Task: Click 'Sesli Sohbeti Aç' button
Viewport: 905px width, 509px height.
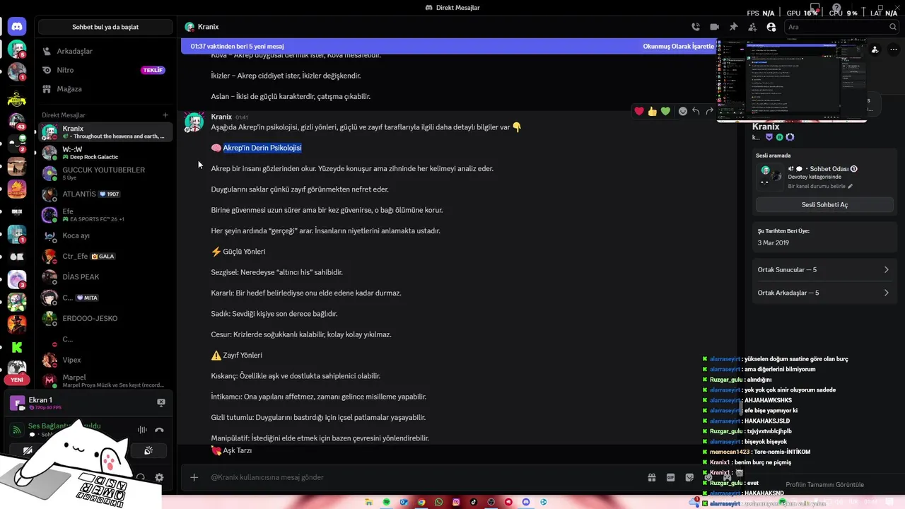Action: tap(824, 204)
